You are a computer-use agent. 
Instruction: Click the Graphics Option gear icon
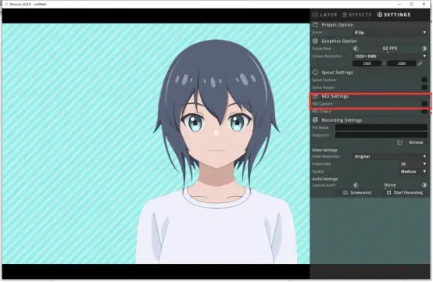pos(315,41)
